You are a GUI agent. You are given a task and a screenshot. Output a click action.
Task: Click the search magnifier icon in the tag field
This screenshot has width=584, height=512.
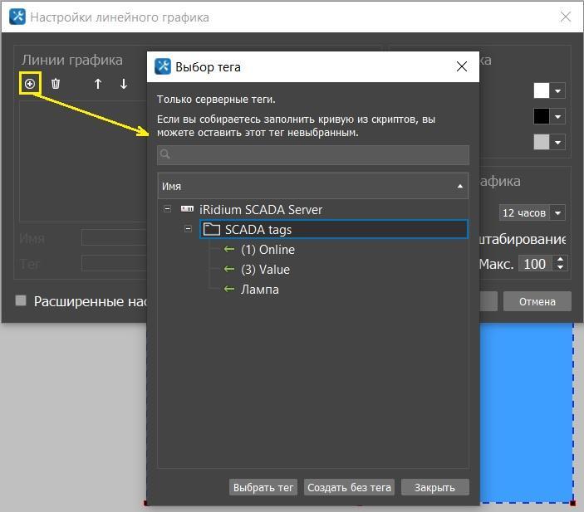pyautogui.click(x=165, y=154)
